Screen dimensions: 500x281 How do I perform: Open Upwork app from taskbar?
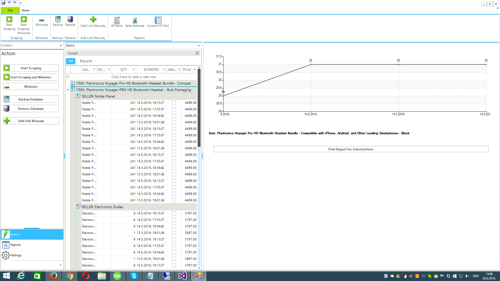(117, 276)
